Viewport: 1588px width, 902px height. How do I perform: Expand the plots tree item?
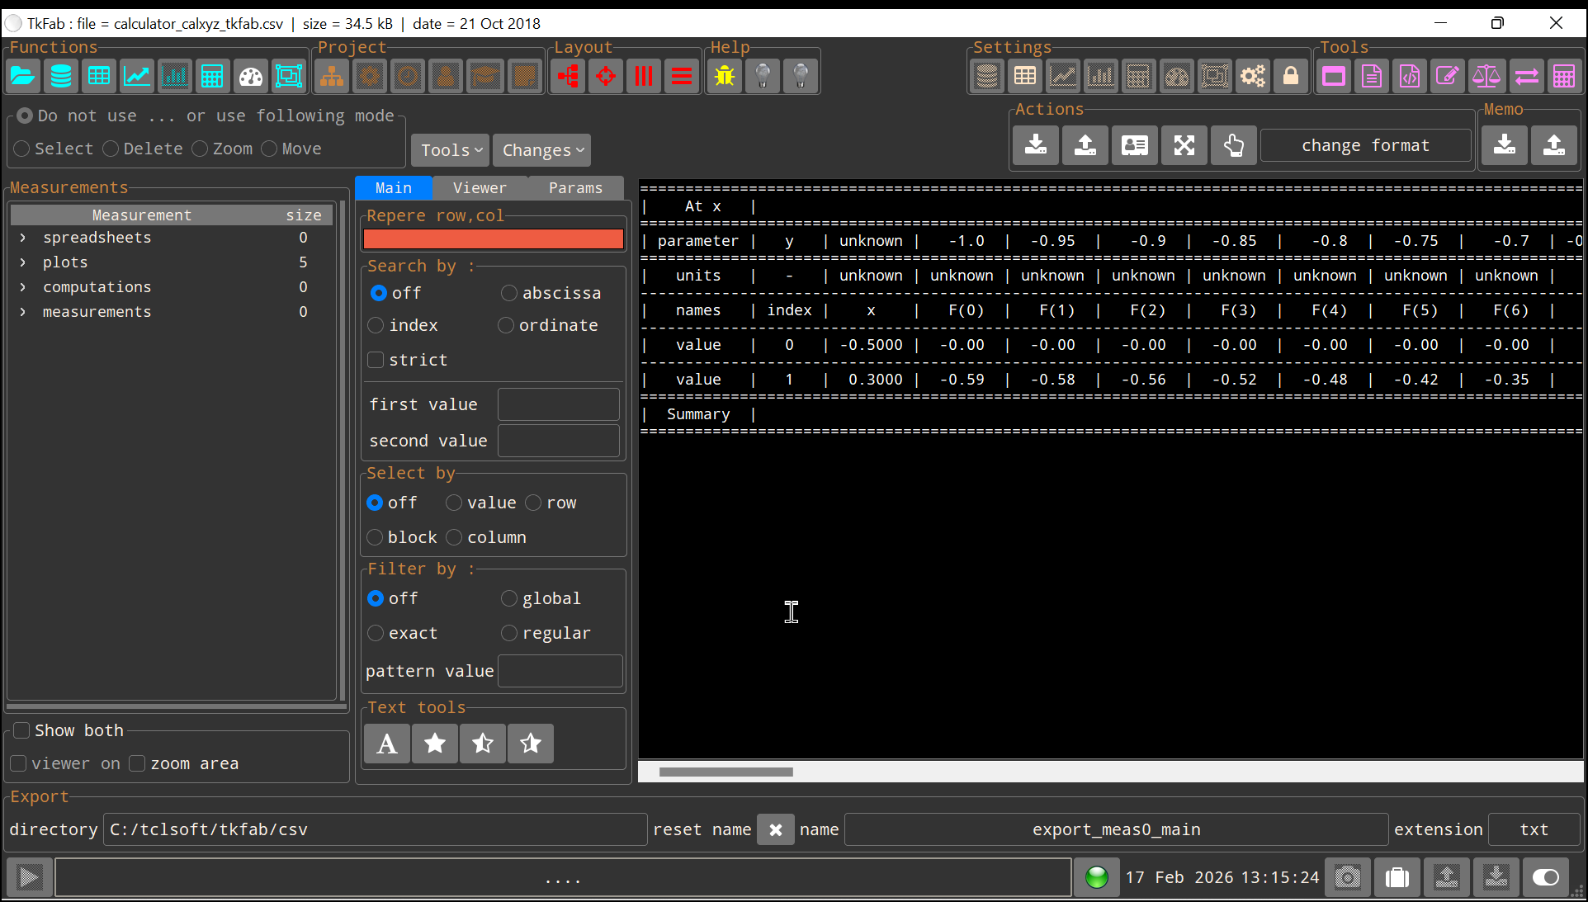(23, 262)
